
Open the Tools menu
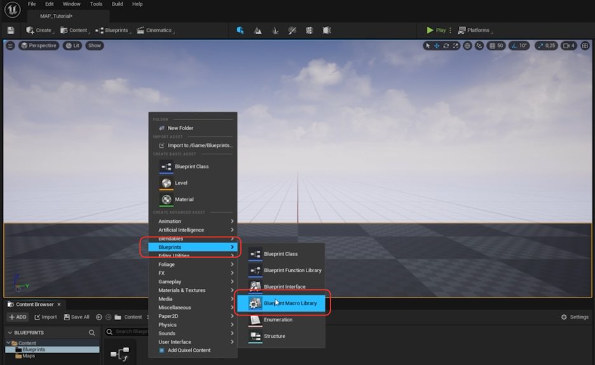click(96, 4)
